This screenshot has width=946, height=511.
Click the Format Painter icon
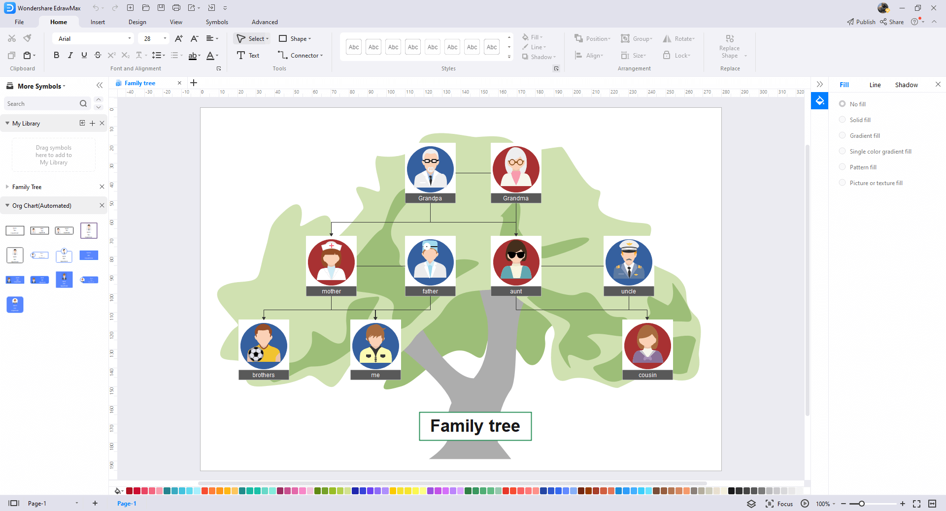28,38
